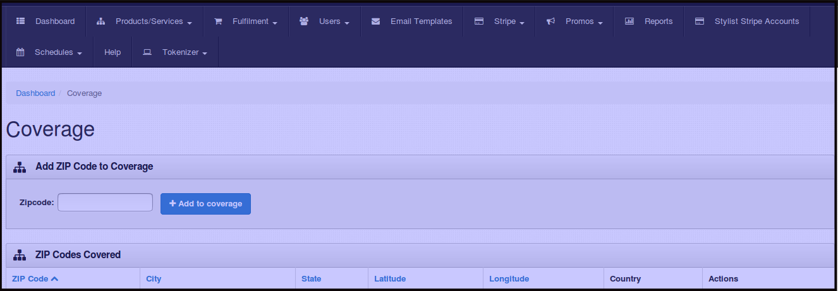Viewport: 838px width, 291px height.
Task: Click the Users group icon
Action: (304, 21)
